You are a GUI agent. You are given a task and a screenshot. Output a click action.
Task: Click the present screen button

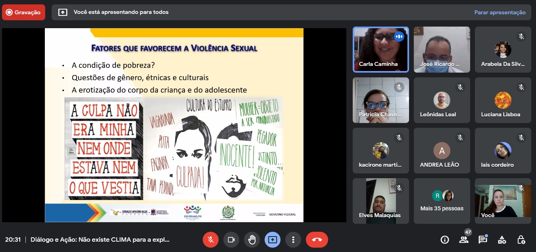[x=273, y=240]
